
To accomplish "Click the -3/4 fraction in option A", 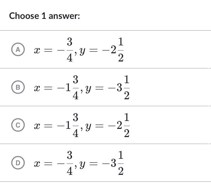I will point(65,50).
